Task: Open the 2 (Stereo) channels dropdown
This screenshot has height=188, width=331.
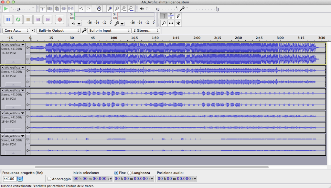Action: click(146, 31)
